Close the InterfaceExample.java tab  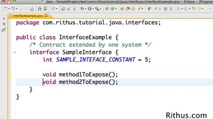coord(46,16)
